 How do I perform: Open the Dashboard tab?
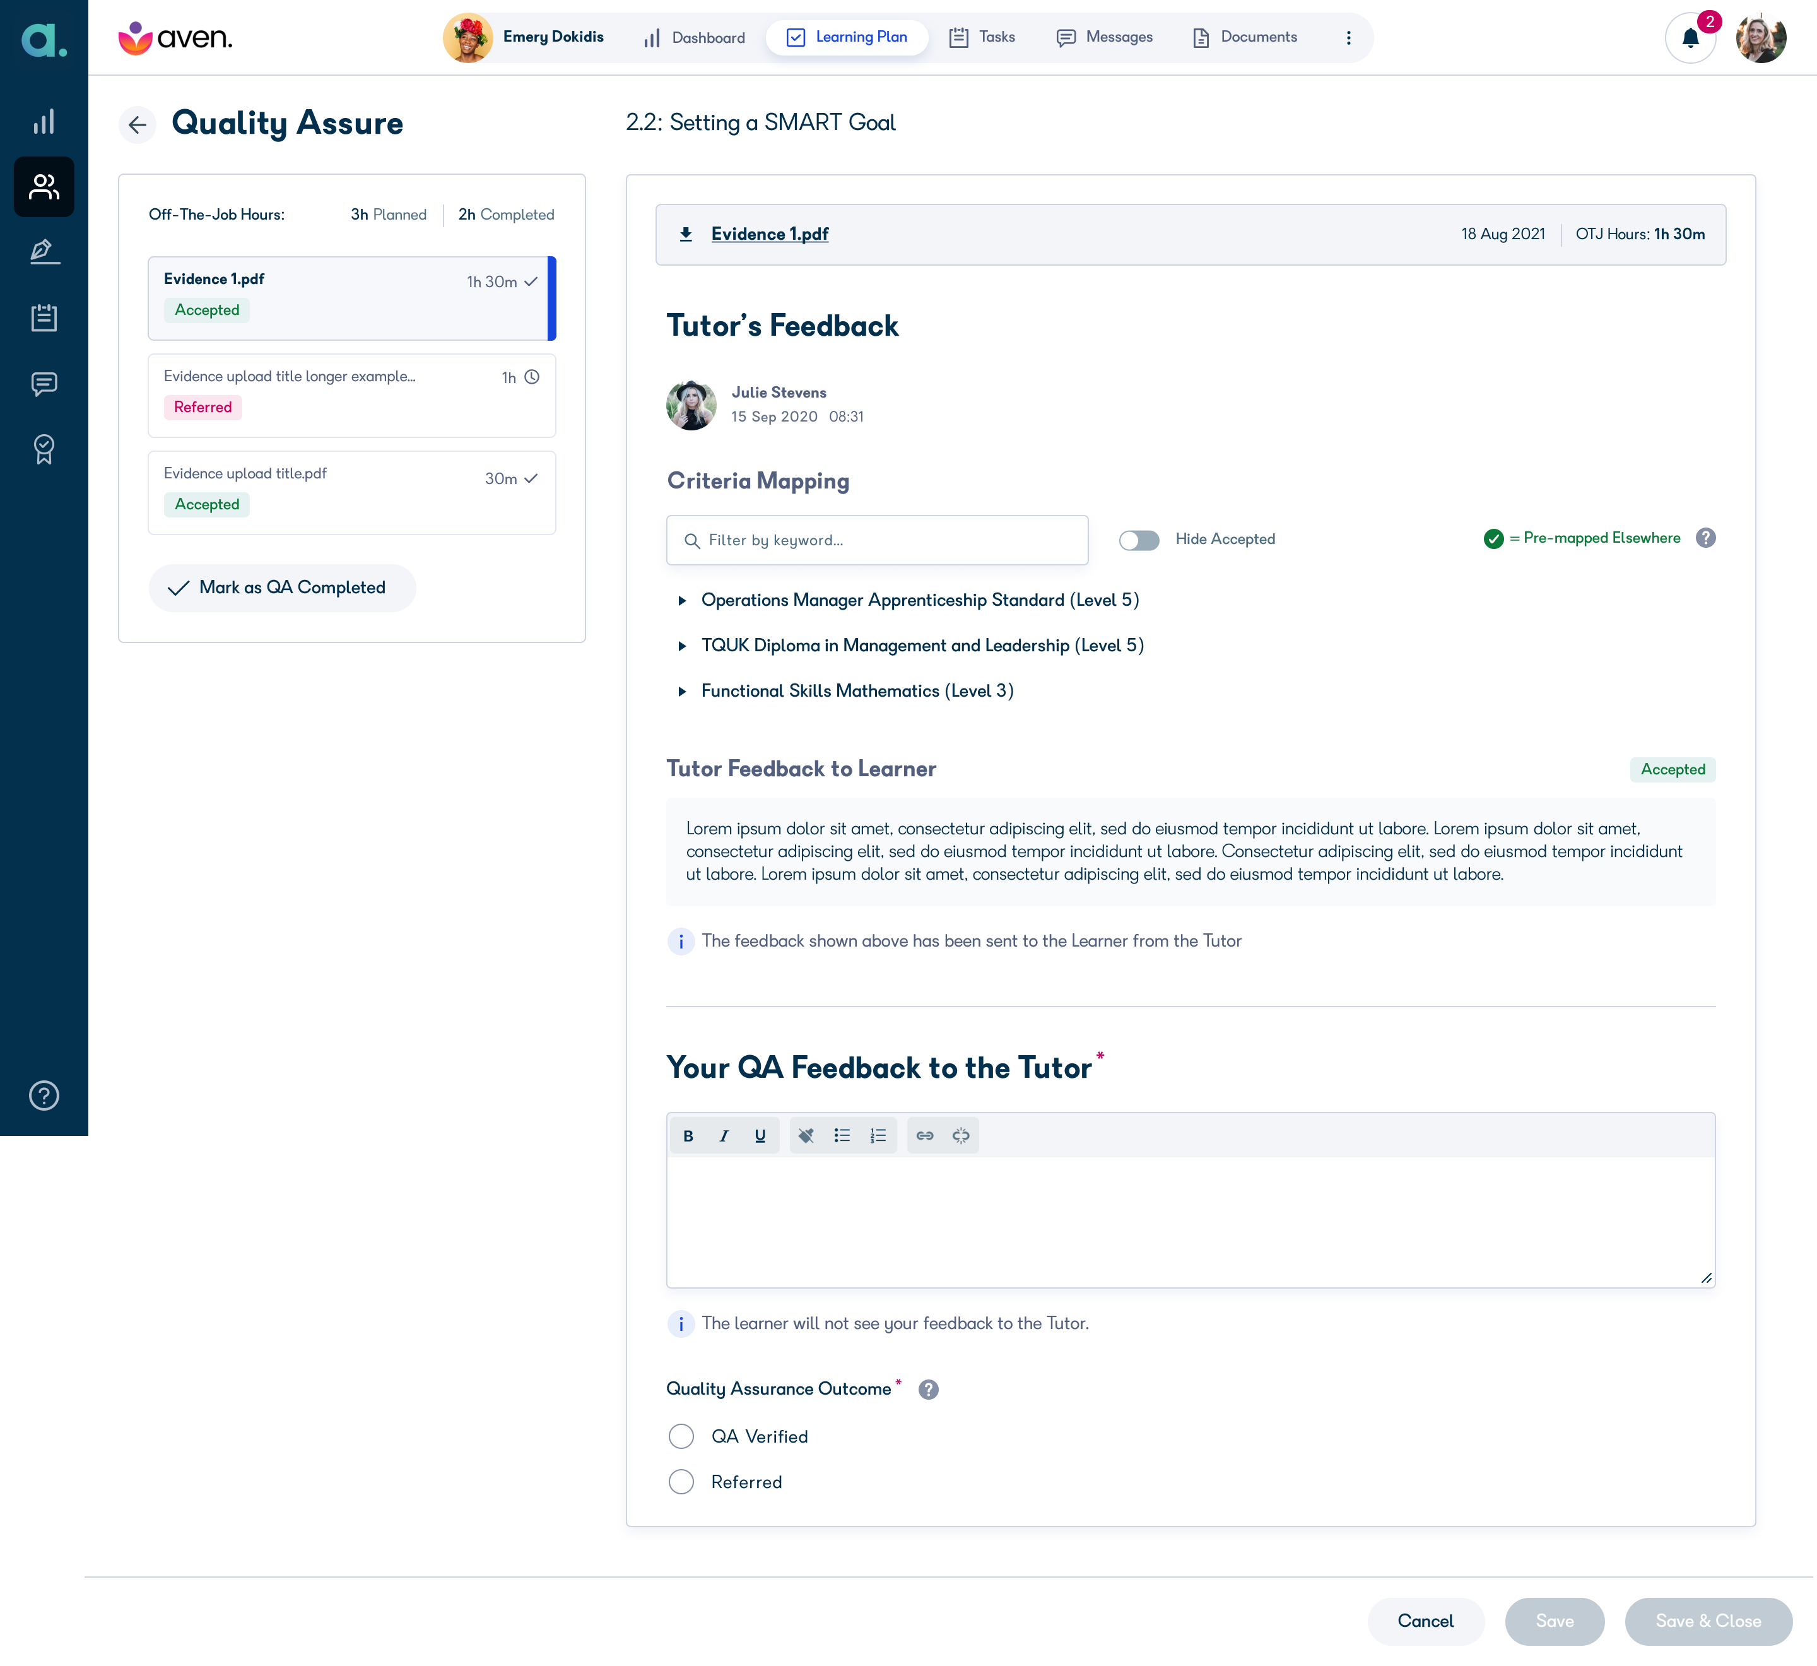pyautogui.click(x=694, y=38)
